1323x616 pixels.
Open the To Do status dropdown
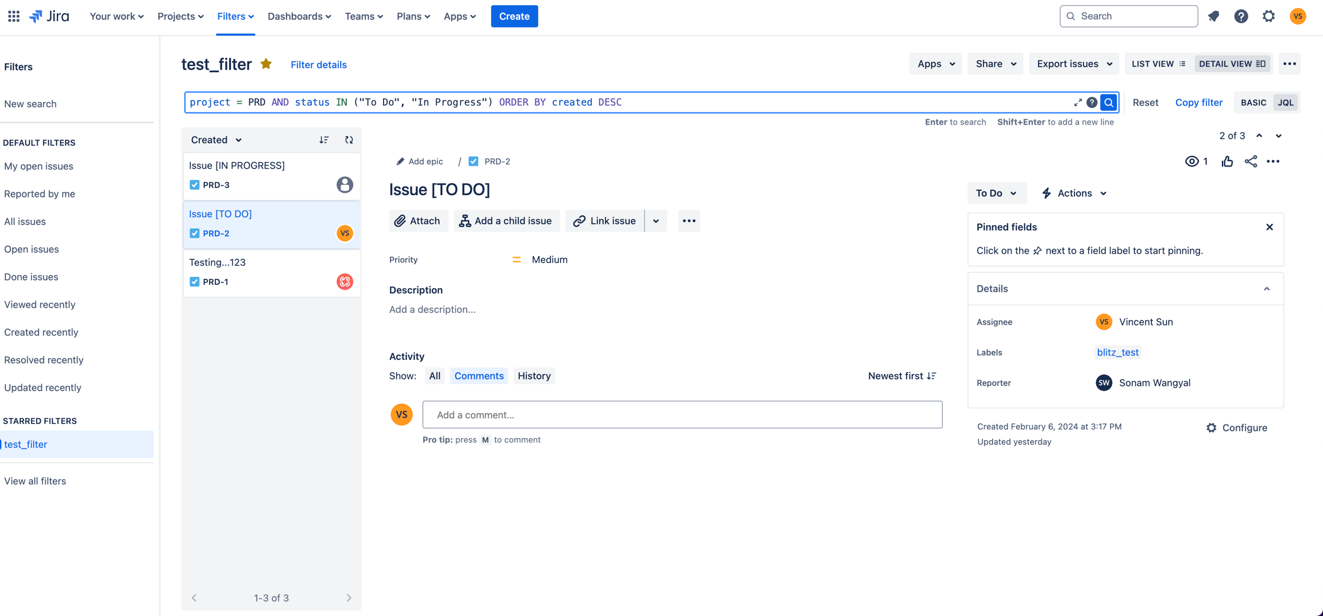(996, 193)
